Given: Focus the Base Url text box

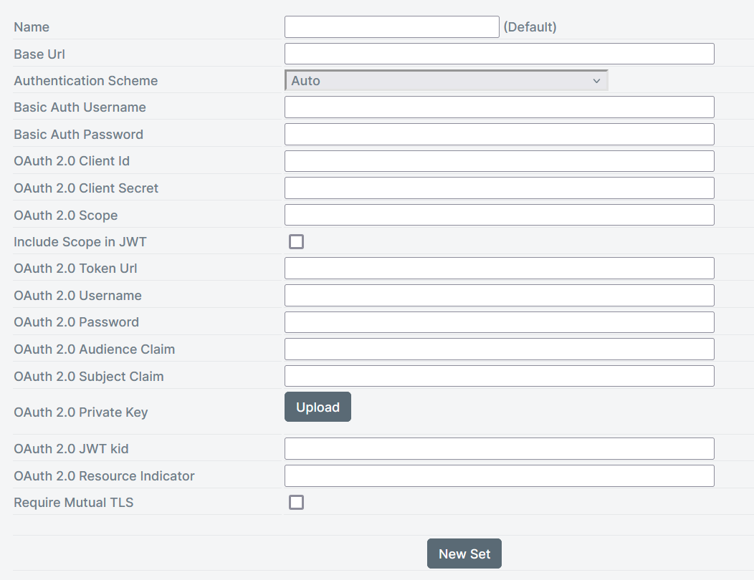Looking at the screenshot, I should (x=499, y=54).
